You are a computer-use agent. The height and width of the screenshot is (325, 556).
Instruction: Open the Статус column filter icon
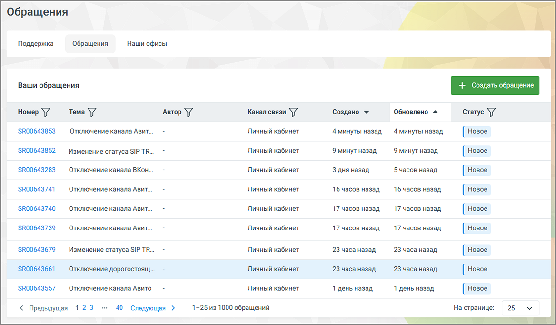[491, 112]
